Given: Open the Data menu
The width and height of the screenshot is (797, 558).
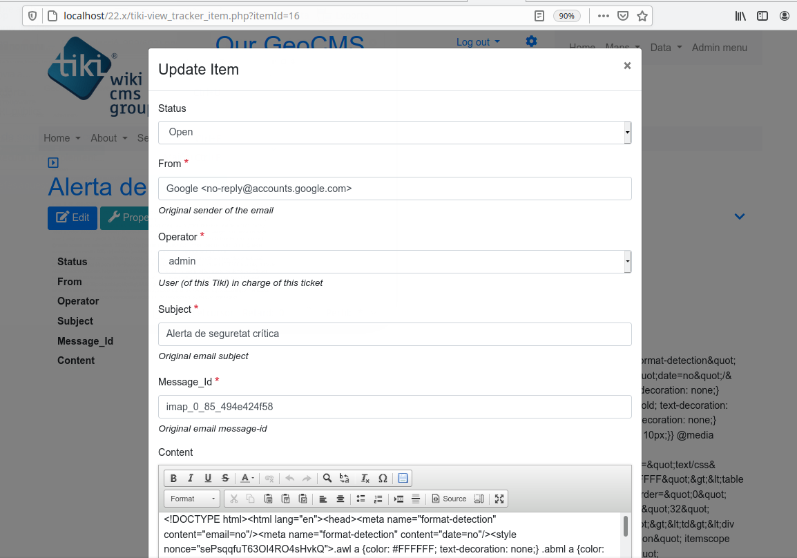Looking at the screenshot, I should (666, 48).
